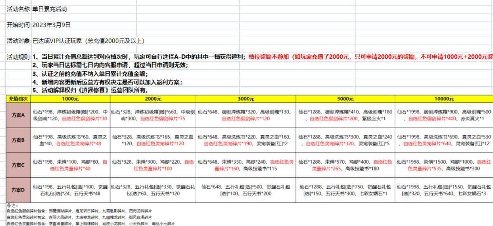Click rule 3 about 认证之前的充值
The height and width of the screenshot is (226, 493).
coord(90,74)
